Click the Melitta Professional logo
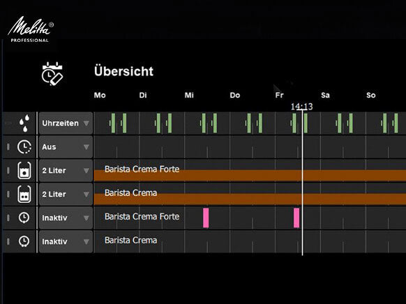 pyautogui.click(x=31, y=29)
